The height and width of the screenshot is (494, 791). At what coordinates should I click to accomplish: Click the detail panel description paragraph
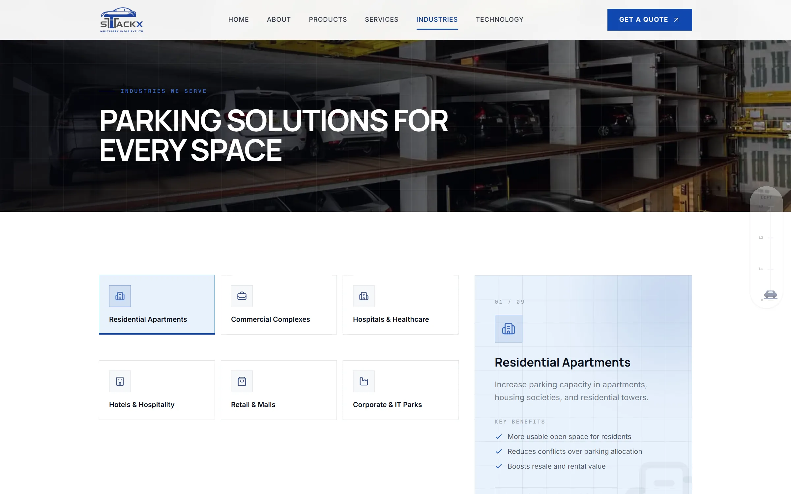pos(571,391)
